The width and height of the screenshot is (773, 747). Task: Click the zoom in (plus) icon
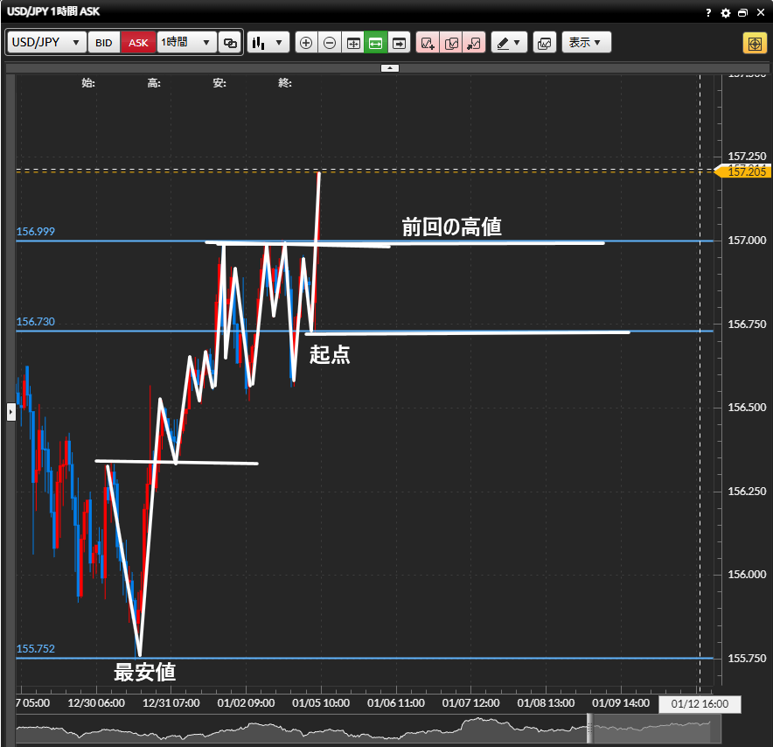(x=306, y=43)
